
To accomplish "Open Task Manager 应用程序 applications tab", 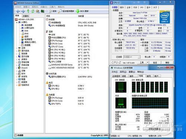I will point(116,76).
